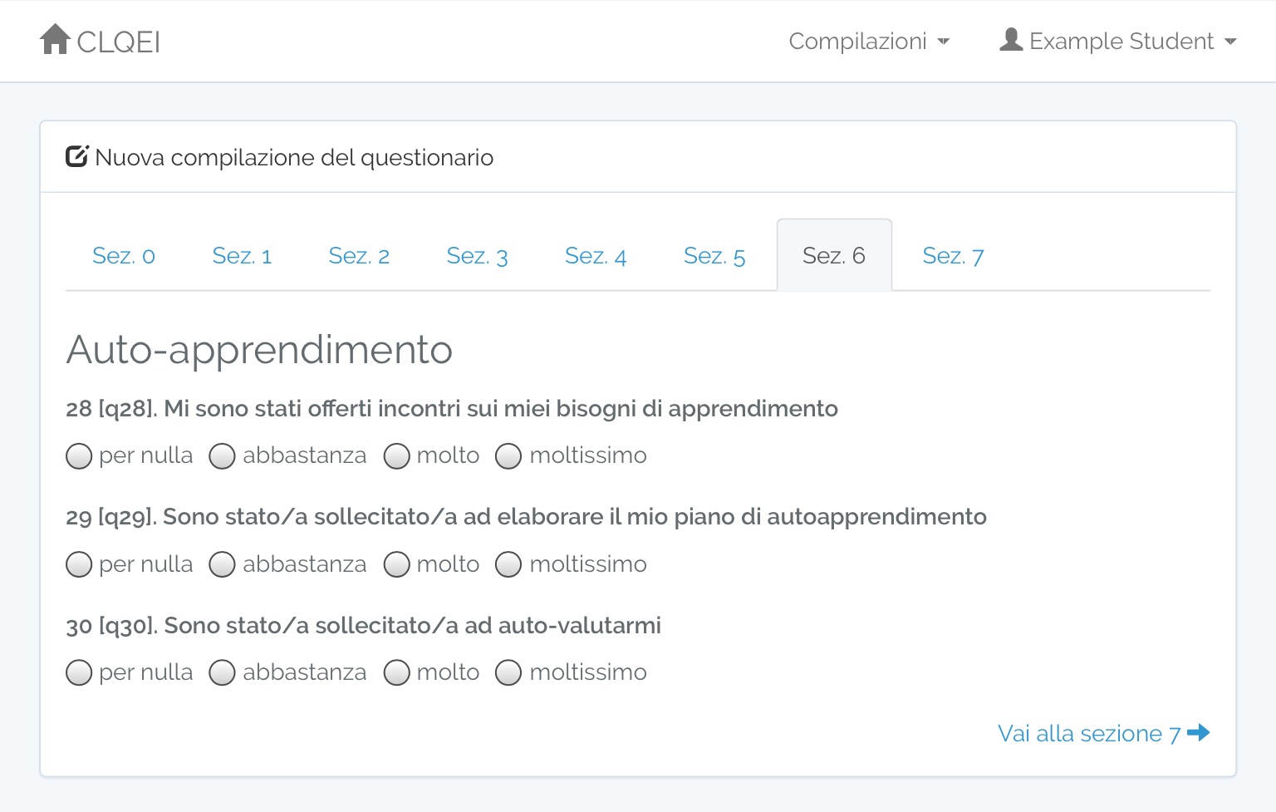This screenshot has width=1276, height=812.
Task: Select 'moltissimo' for question 28
Action: click(x=508, y=456)
